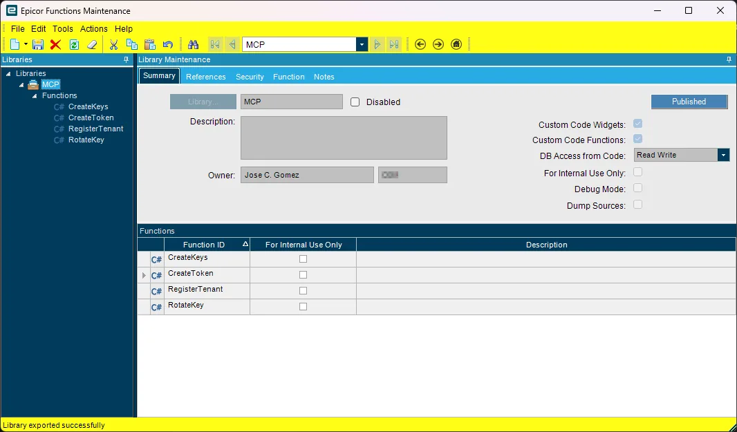This screenshot has width=737, height=432.
Task: Clear the form with the eraser icon
Action: click(92, 45)
